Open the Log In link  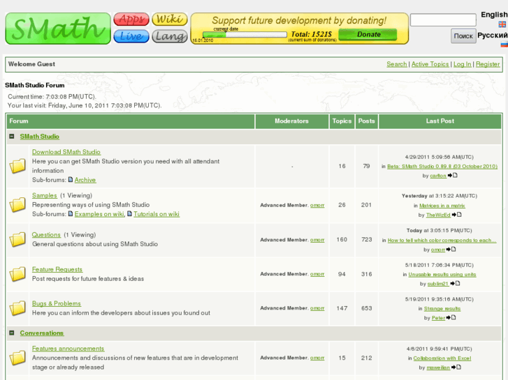tap(462, 64)
